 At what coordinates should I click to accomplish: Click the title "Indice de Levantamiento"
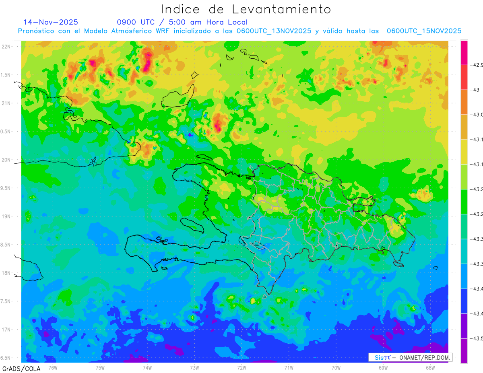pos(246,9)
